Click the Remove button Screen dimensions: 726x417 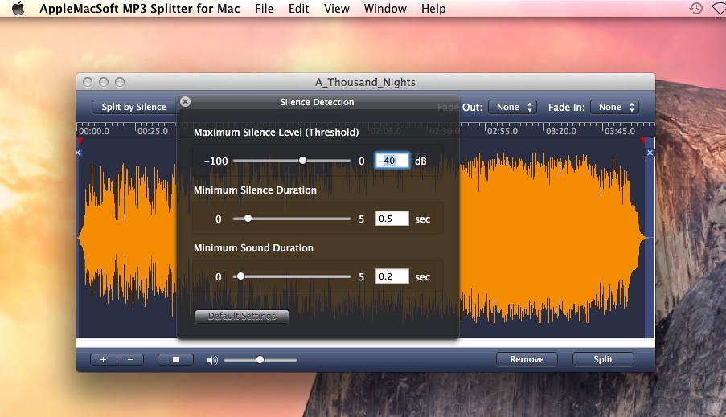click(x=527, y=359)
